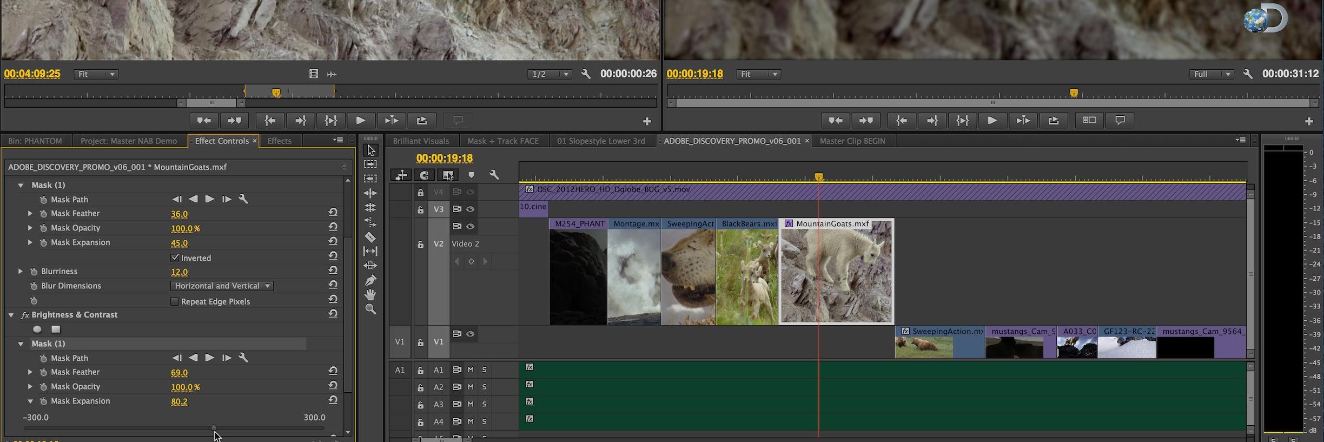1324x442 pixels.
Task: Select the BlackBears clip in the timeline
Action: point(747,271)
